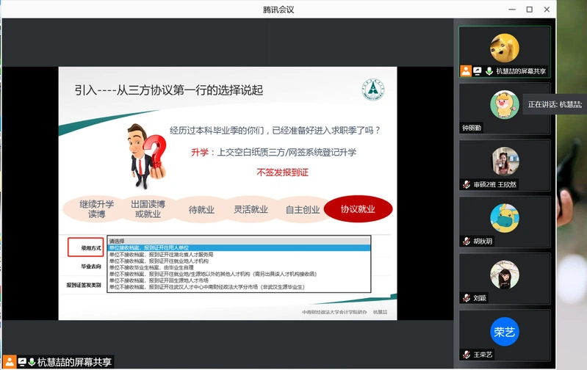Image resolution: width=587 pixels, height=370 pixels.
Task: Click the green microphone icon in the presenter's tile
Action: click(488, 71)
